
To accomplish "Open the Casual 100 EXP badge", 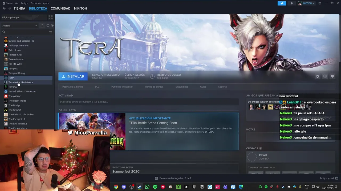I will [x=291, y=157].
